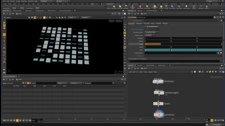Screen dimensions: 225x126
Task: Add a Volume Light from the shelf
Action: pyautogui.click(x=140, y=7)
